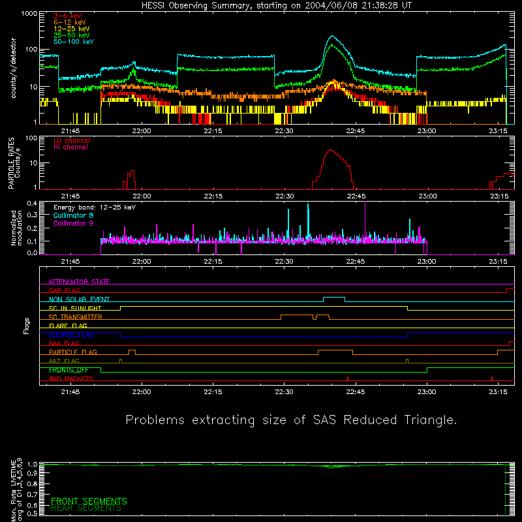Select the Collimator 8 legend label
The height and width of the screenshot is (522, 522).
click(73, 215)
